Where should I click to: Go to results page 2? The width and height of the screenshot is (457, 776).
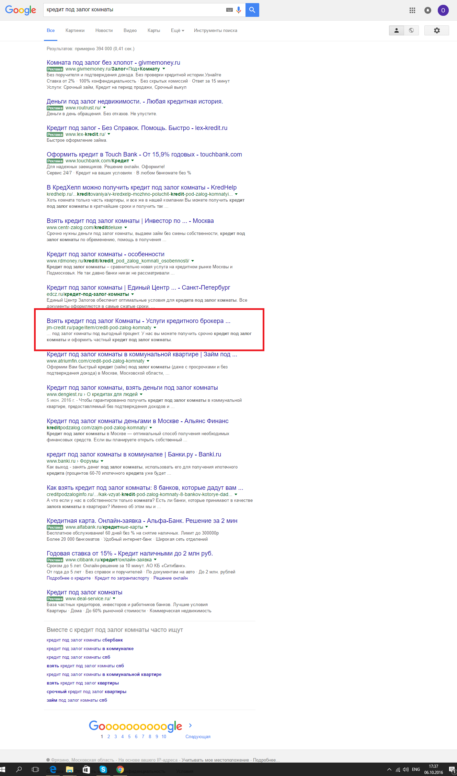point(108,736)
